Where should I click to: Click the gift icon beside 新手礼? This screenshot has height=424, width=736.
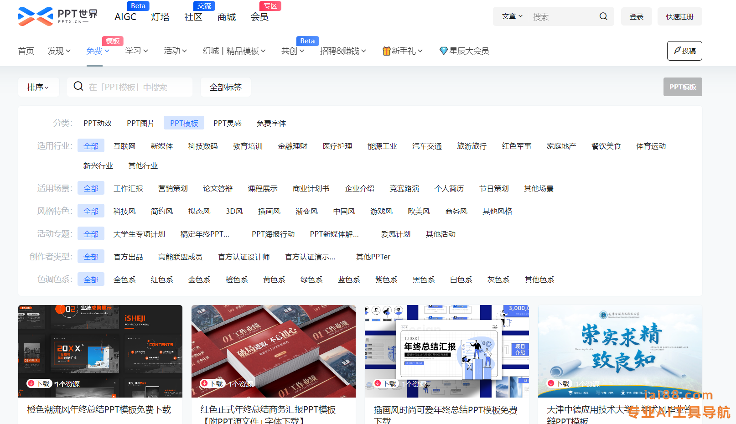[386, 51]
